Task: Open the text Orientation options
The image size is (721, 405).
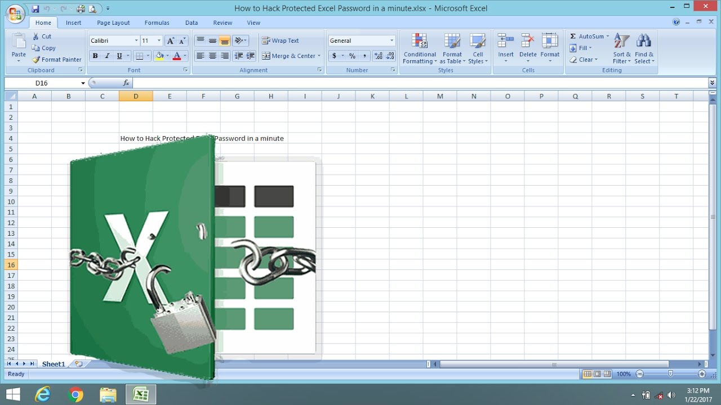Action: (241, 40)
